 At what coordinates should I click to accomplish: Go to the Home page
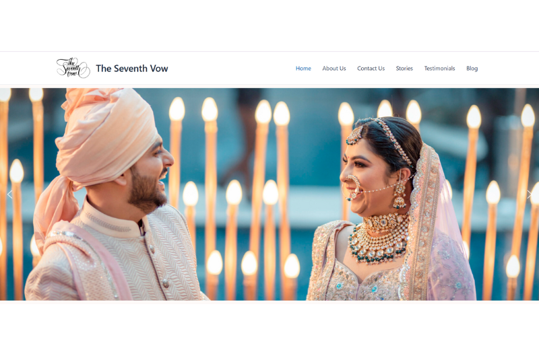point(303,68)
